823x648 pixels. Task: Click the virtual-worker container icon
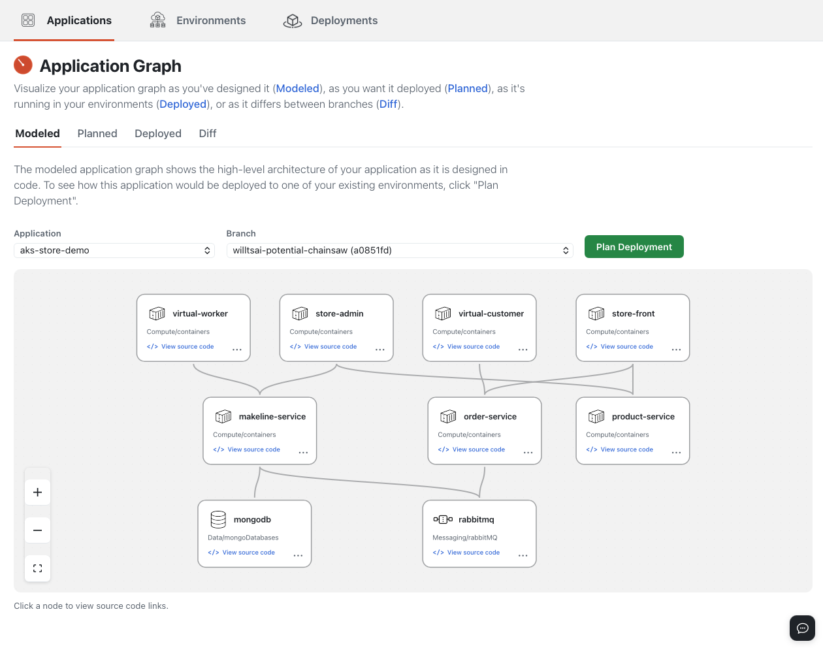click(x=157, y=314)
